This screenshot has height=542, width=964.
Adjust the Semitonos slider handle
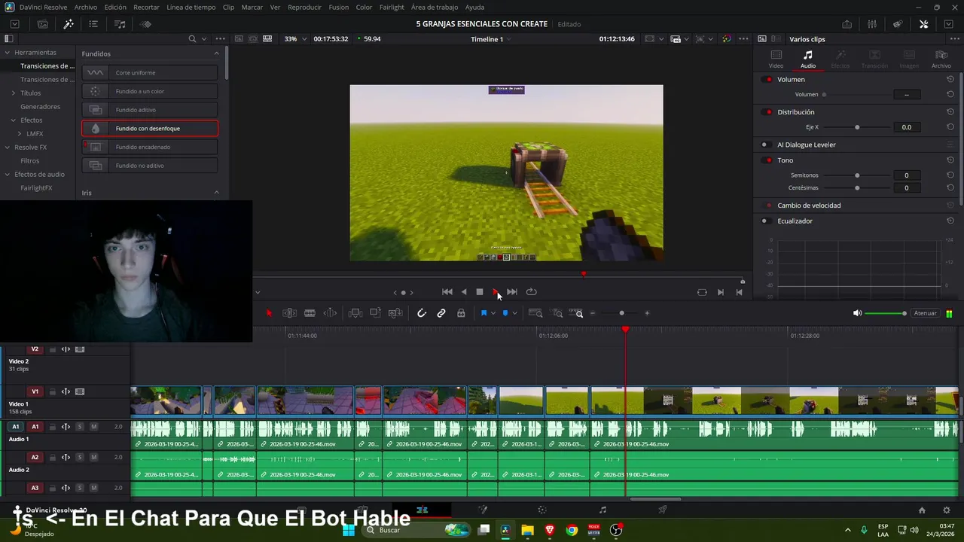click(857, 175)
